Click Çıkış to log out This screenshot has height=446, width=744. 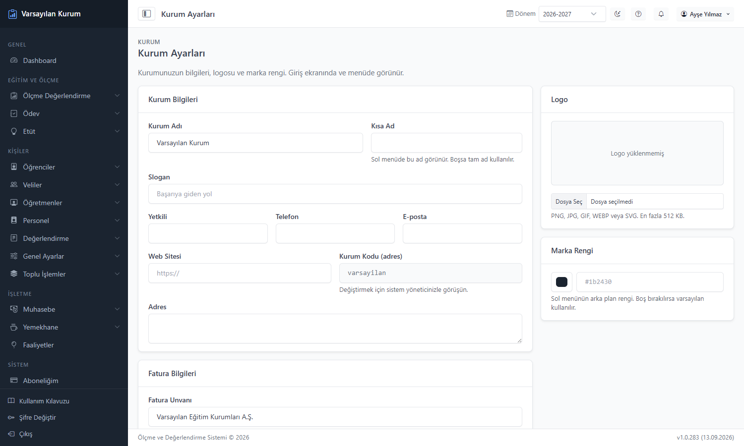pyautogui.click(x=64, y=434)
